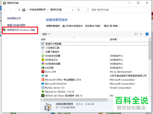Image resolution: width=153 pixels, height=114 pixels.
Task: Open 控制面板主页 link
Action: point(14,18)
